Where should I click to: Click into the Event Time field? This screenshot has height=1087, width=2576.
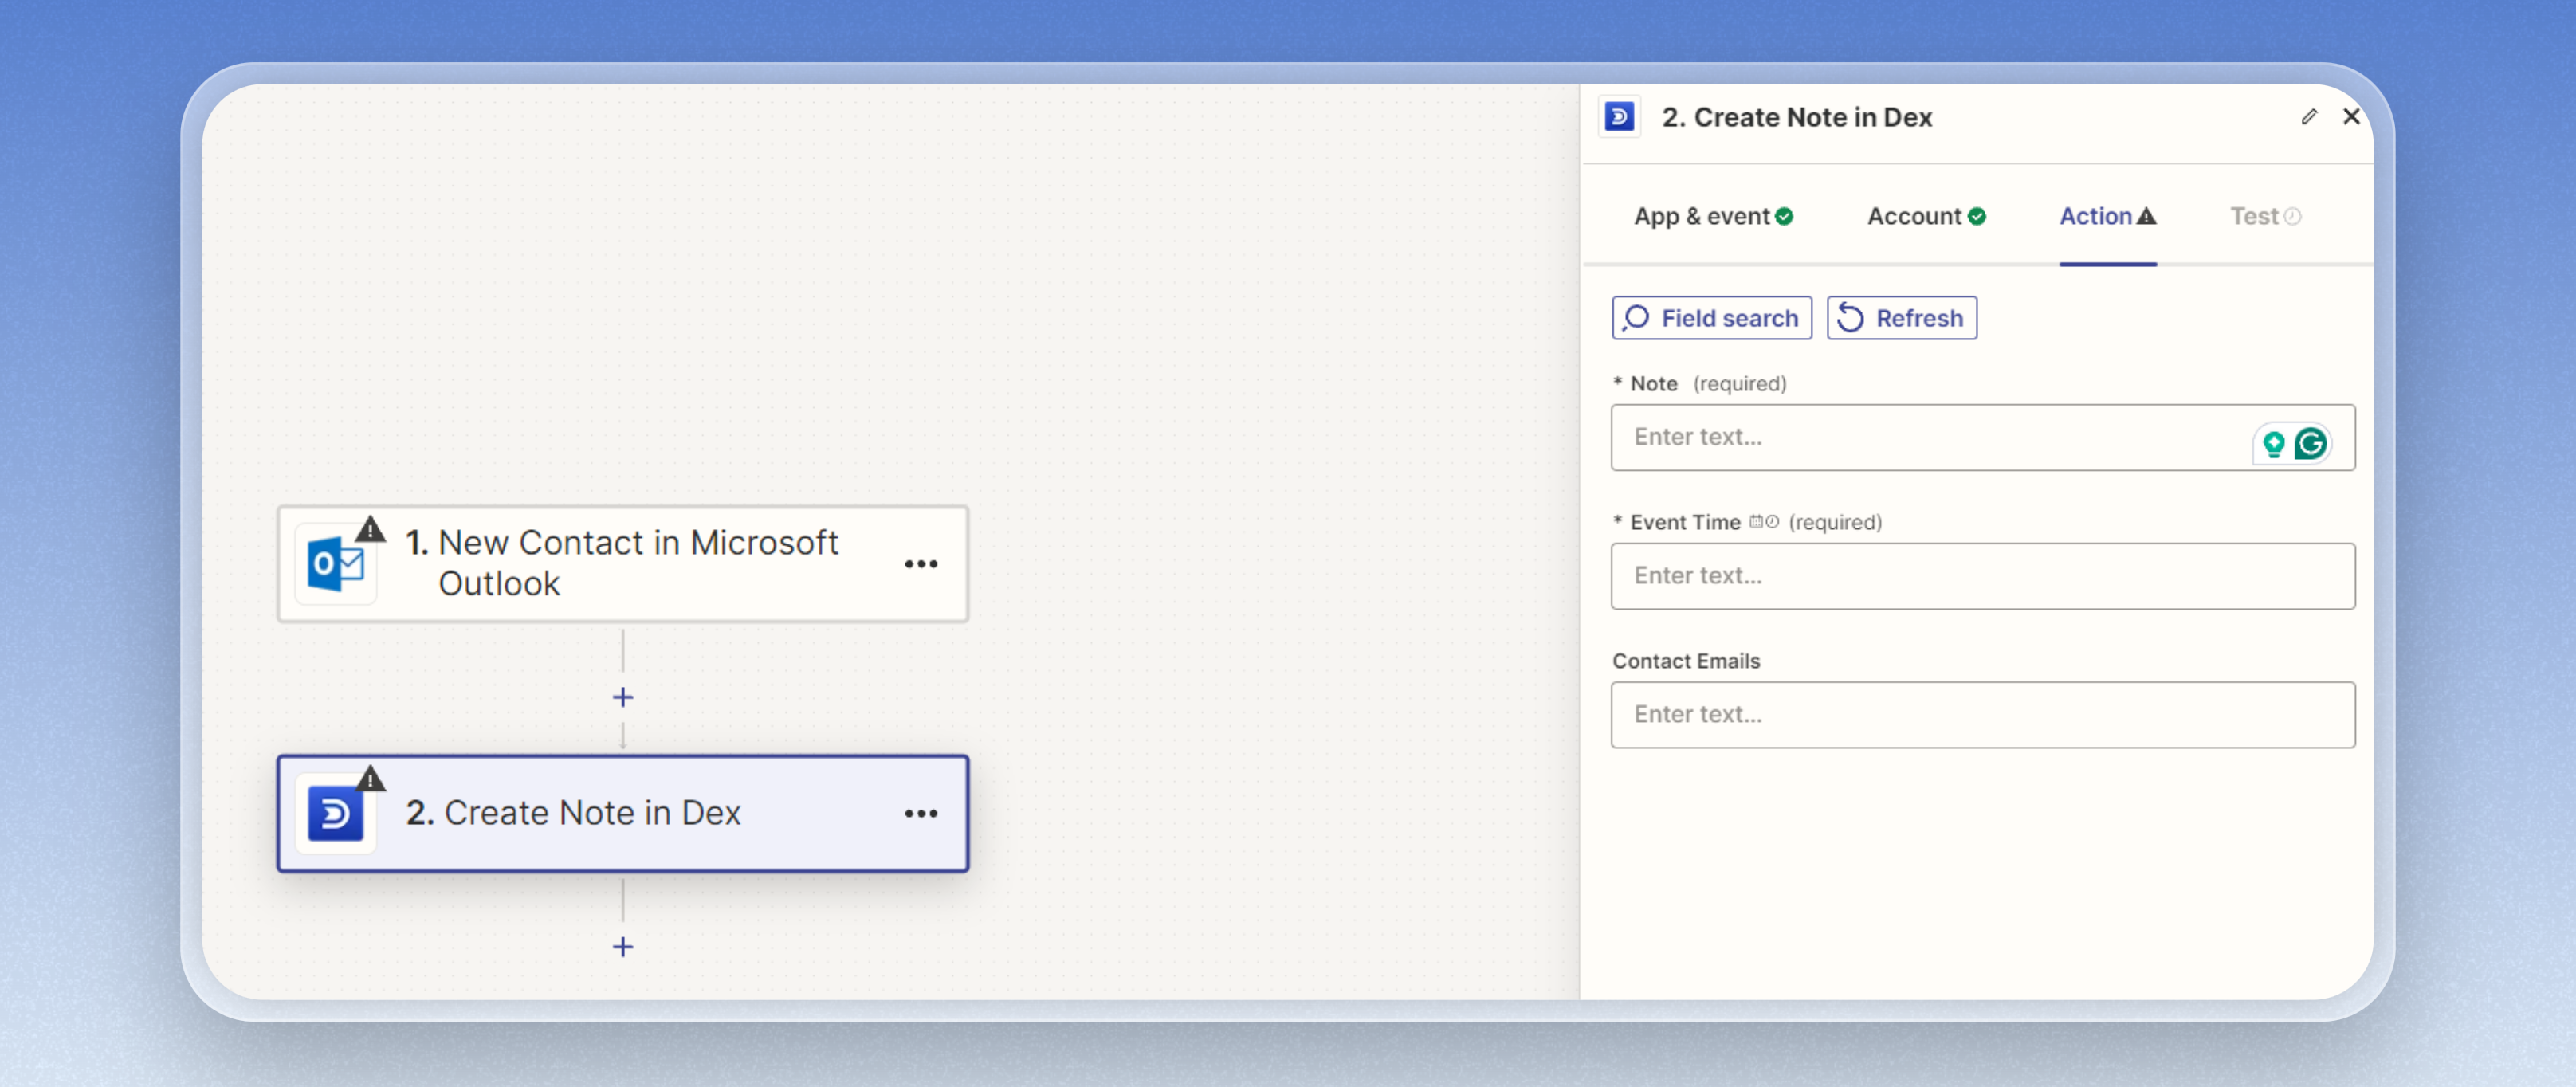coord(1982,576)
